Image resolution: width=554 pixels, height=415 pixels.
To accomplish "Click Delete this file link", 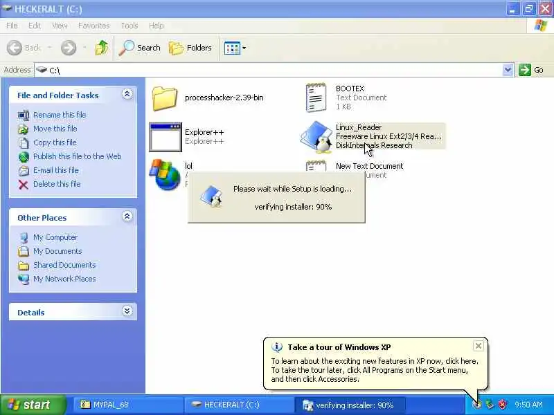I will click(x=57, y=184).
